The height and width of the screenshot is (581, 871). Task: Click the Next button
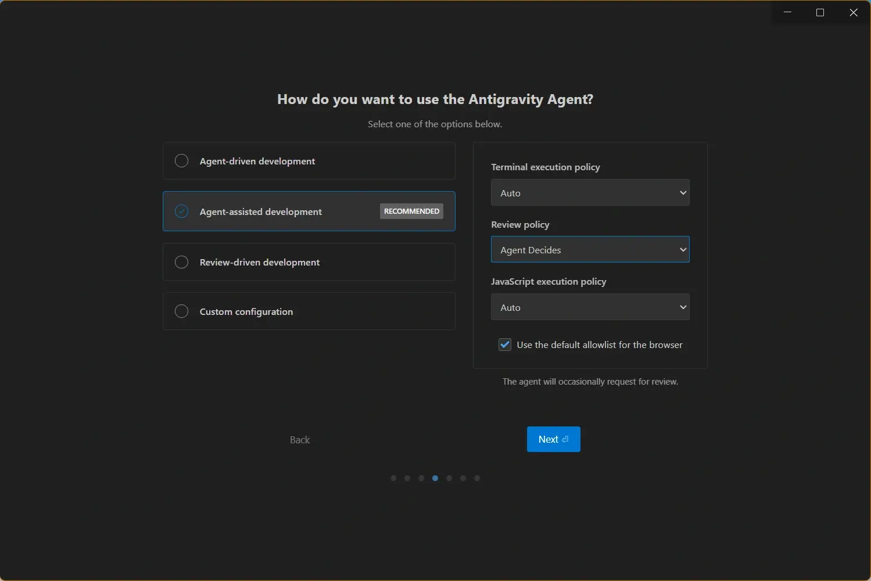553,439
